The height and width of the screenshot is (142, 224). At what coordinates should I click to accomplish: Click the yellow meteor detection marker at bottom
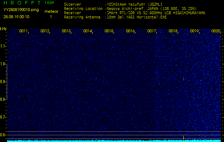tap(183, 139)
